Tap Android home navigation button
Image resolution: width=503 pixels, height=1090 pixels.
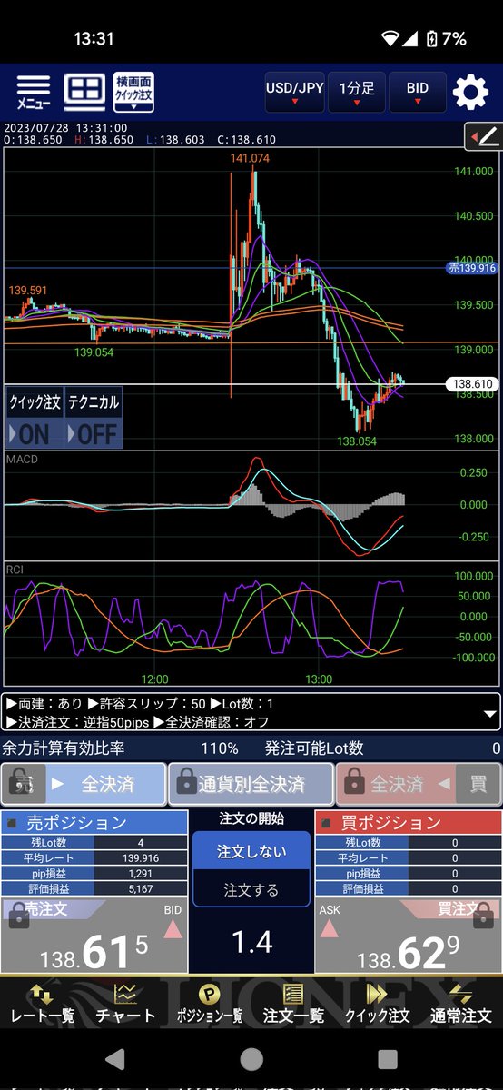pos(251,1060)
